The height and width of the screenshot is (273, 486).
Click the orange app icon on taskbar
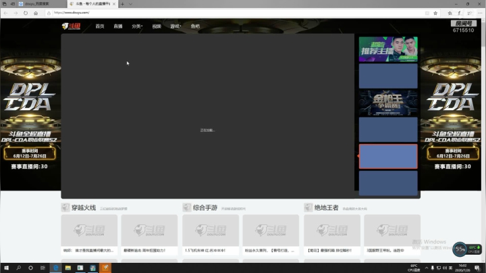click(x=105, y=268)
